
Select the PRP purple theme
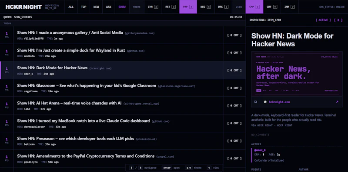pyautogui.click(x=188, y=7)
